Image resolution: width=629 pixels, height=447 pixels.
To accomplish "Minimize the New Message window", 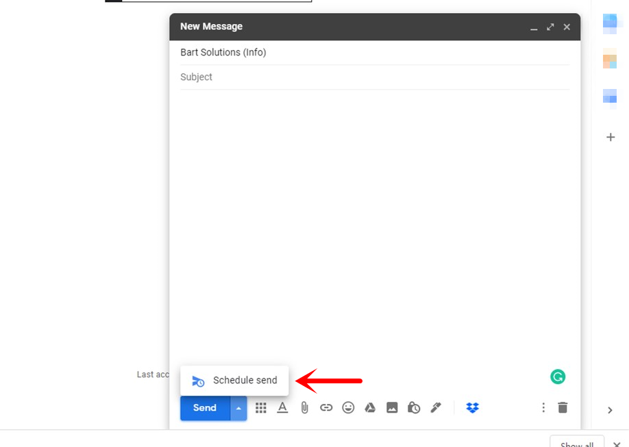I will pos(534,27).
